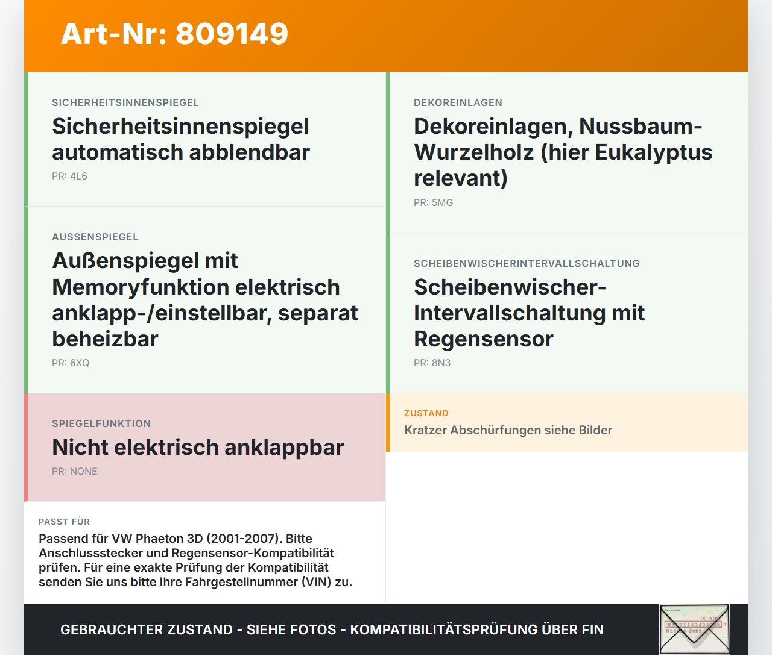Select the Kratzer Abschürfungen siehe Bilder text
Screen dimensions: 772x656
tap(508, 430)
